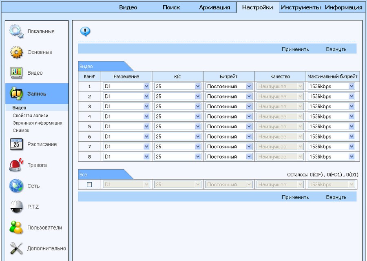Image resolution: width=367 pixels, height=261 pixels.
Task: Open channel 2 к/с frame rate dropdown
Action: pos(178,96)
